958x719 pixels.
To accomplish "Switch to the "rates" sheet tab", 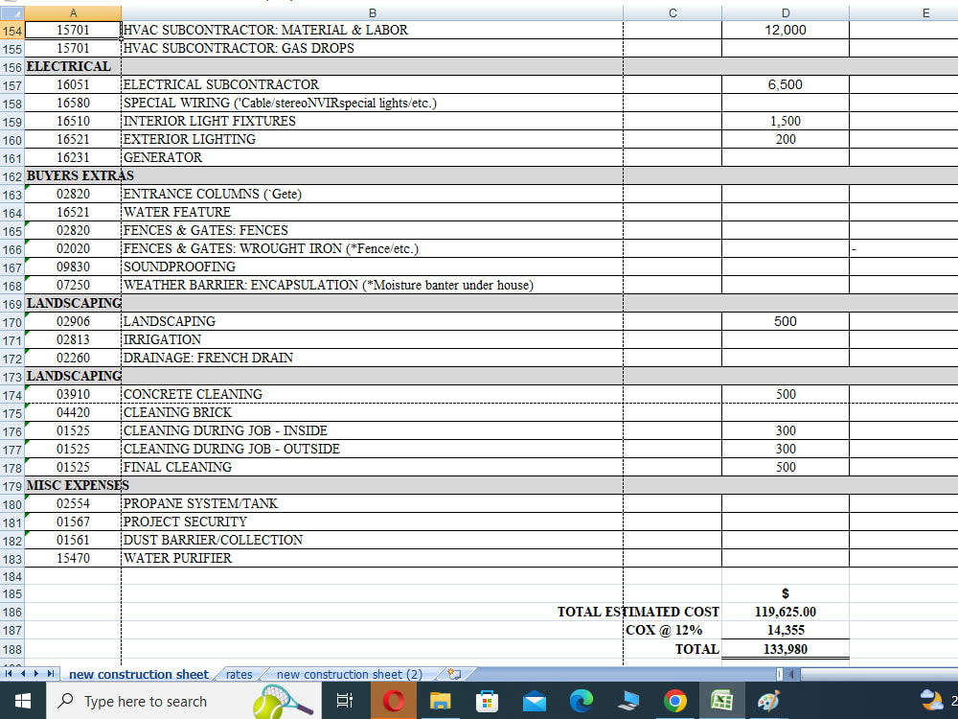I will 239,674.
